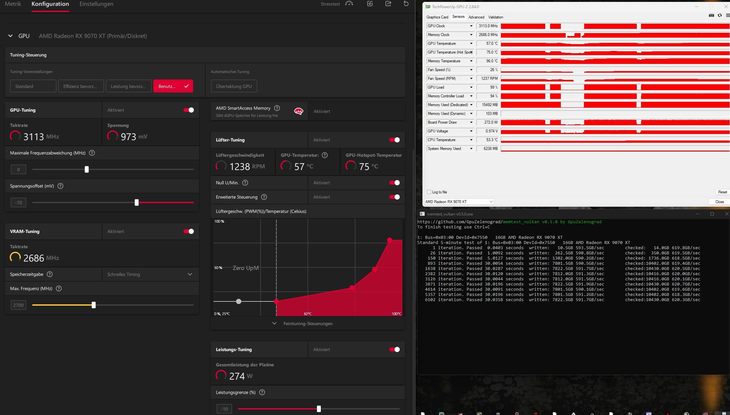This screenshot has height=415, width=730.
Task: Toggle the Null U/Min. switch
Action: [395, 183]
